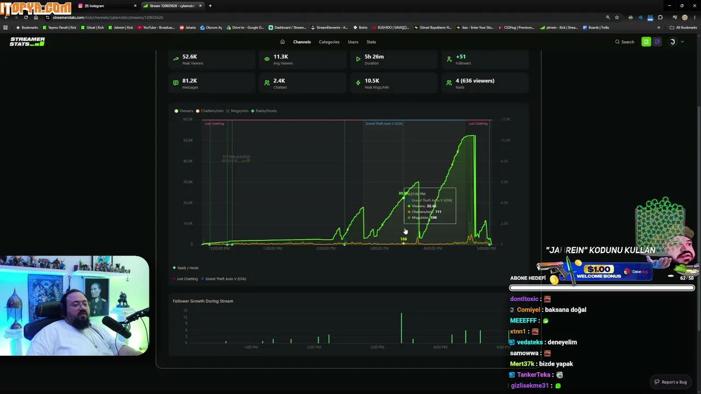Open the user profile avatar
The image size is (701, 394).
pos(673,42)
